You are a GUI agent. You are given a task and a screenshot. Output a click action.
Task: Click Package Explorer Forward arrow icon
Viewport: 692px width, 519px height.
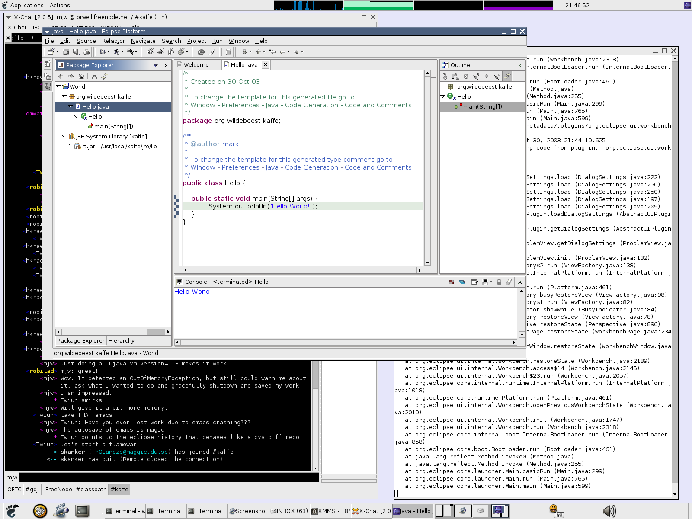[x=71, y=76]
